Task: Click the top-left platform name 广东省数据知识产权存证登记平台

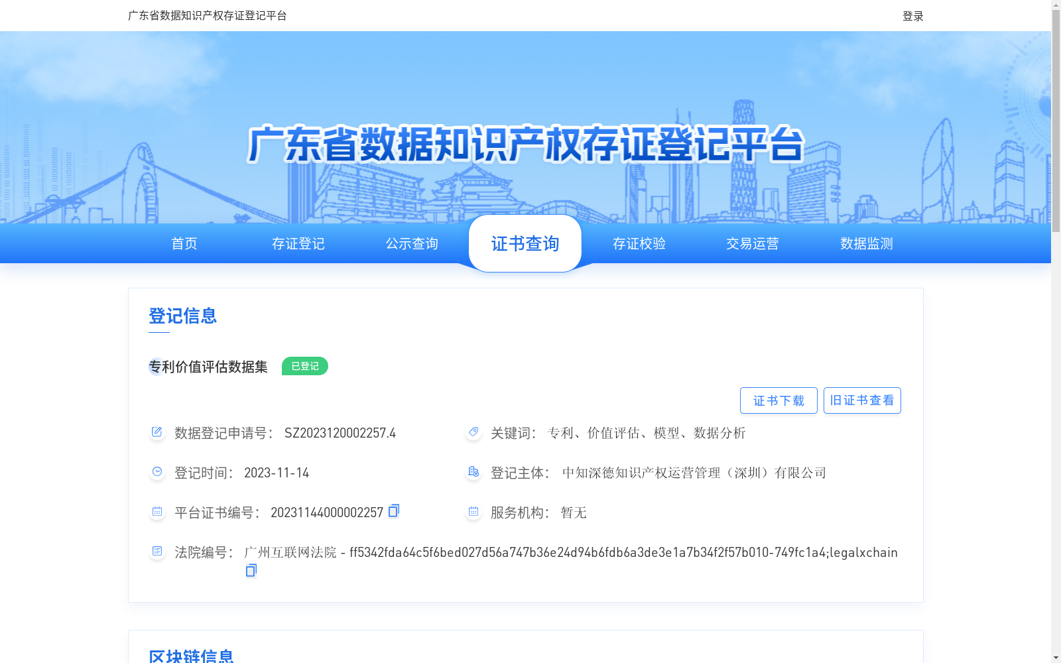Action: tap(208, 15)
